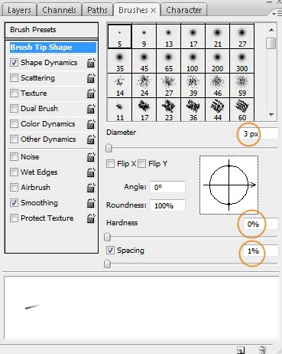Uncheck the Smoothing checkbox
This screenshot has height=354, width=282.
pyautogui.click(x=14, y=203)
